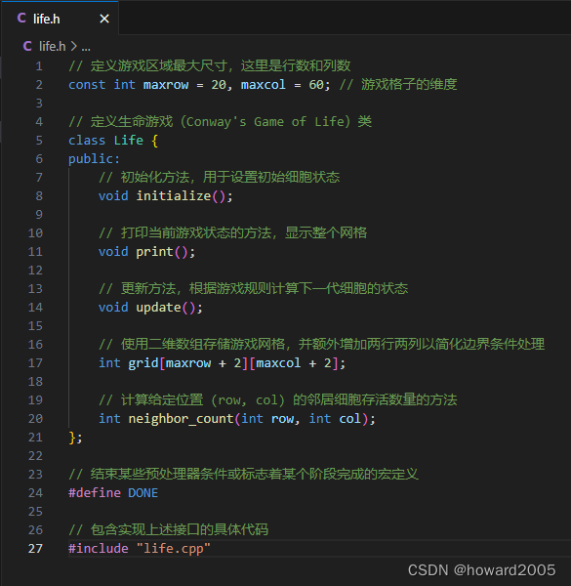
Task: Click line number 17 in gutter
Action: (35, 363)
